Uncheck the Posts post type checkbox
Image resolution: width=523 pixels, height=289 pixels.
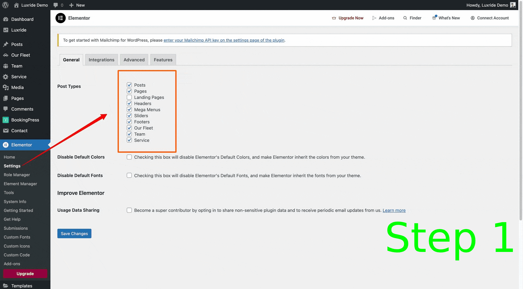coord(129,85)
